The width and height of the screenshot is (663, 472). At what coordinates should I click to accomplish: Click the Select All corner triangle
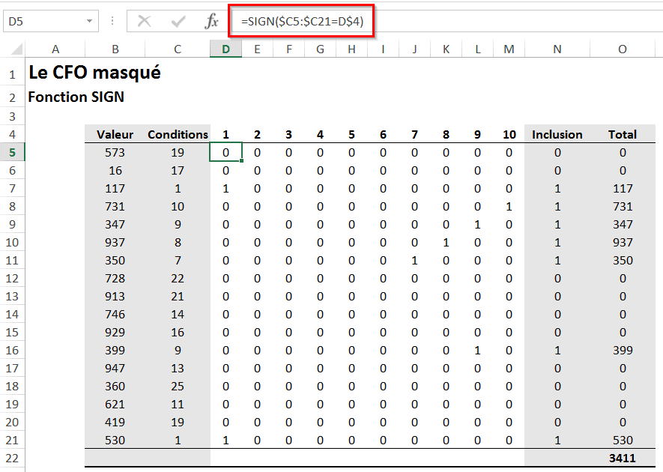16,50
